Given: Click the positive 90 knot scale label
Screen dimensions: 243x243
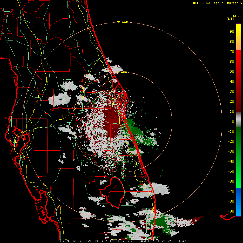Looking at the screenshot, I should point(232,32).
